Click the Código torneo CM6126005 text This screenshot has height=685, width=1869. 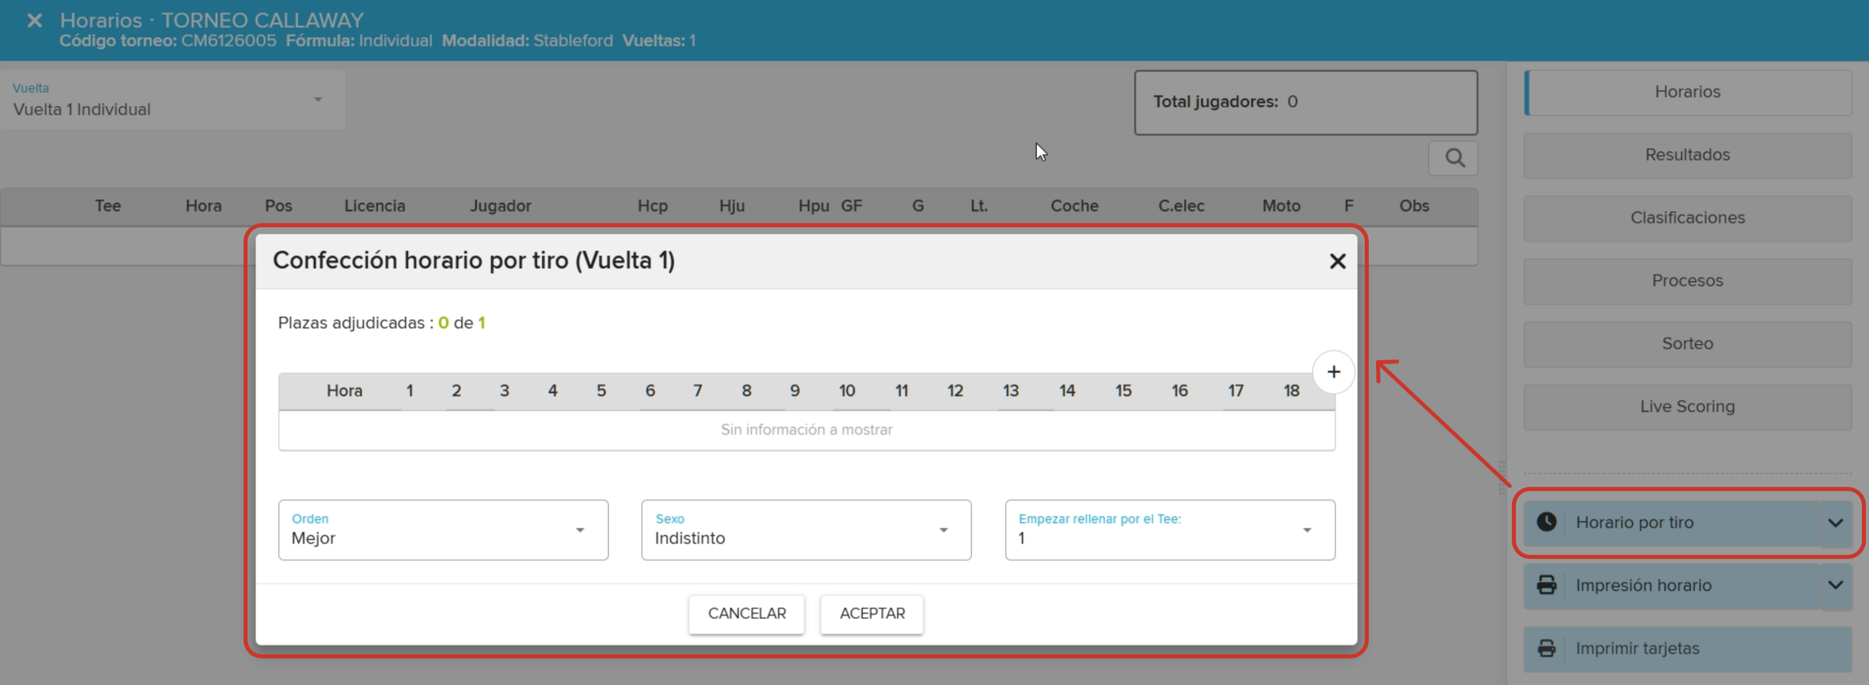click(167, 41)
